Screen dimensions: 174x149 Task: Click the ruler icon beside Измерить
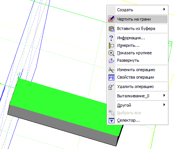point(111,46)
